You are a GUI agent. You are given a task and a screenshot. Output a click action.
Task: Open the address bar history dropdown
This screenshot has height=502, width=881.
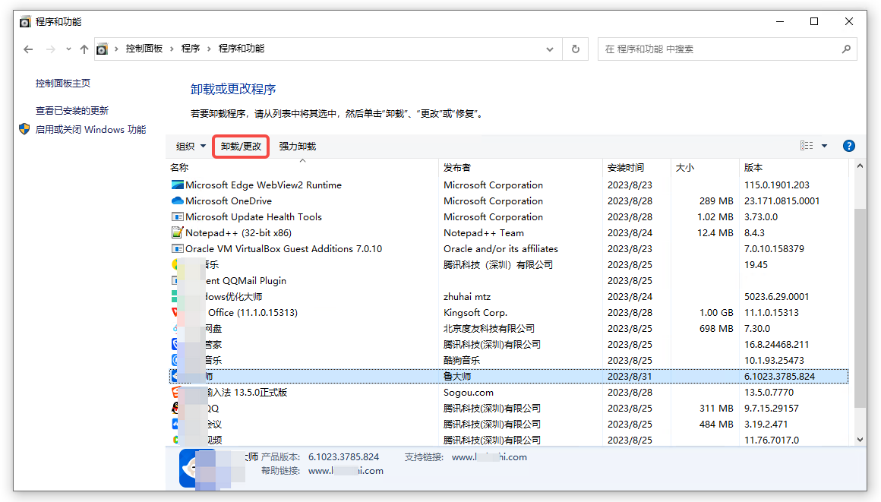[550, 49]
